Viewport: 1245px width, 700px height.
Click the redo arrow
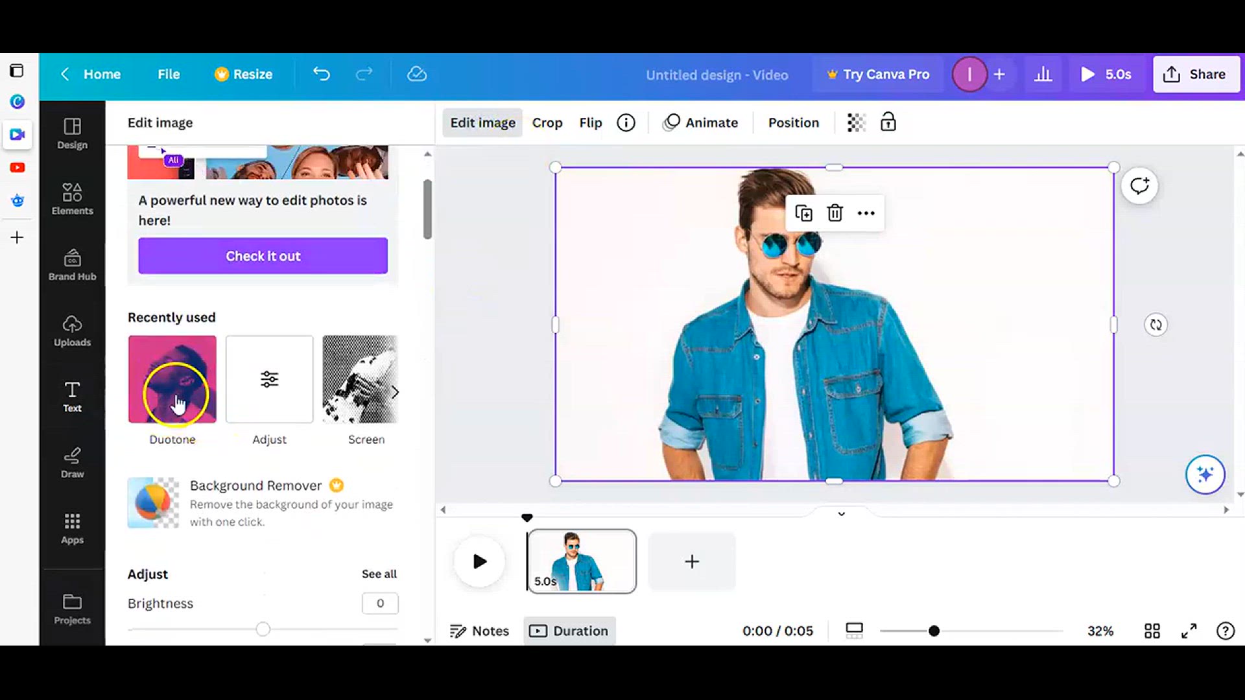[x=364, y=74]
